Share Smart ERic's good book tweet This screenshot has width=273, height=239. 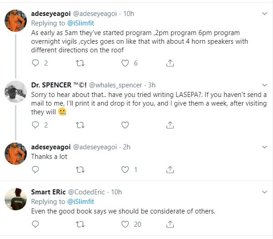169,224
